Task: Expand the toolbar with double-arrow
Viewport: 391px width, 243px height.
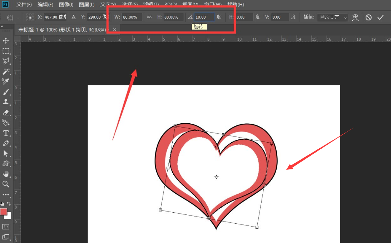Action: [3, 27]
